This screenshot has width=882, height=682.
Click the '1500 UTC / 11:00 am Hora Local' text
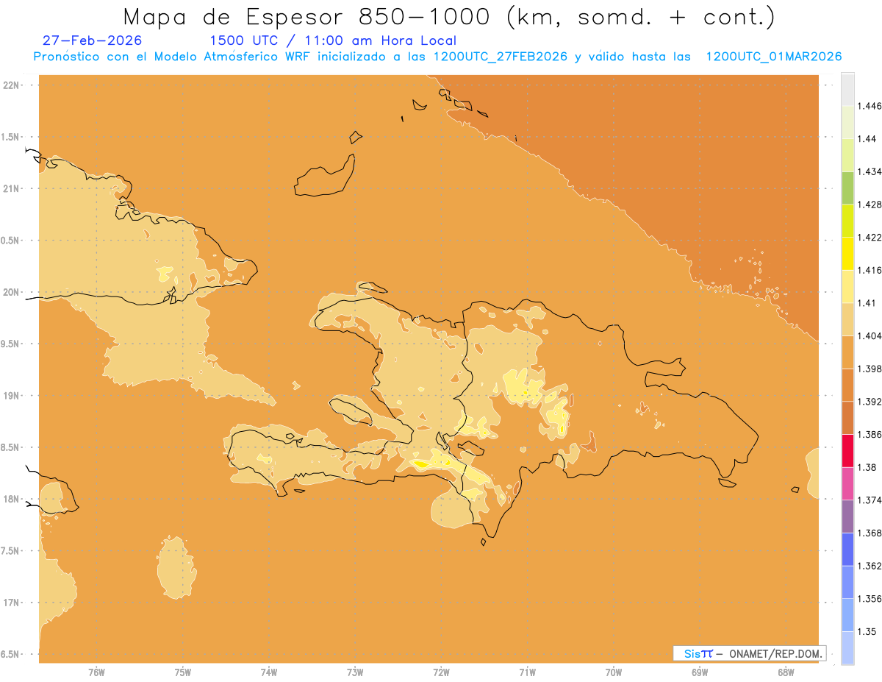coord(333,40)
